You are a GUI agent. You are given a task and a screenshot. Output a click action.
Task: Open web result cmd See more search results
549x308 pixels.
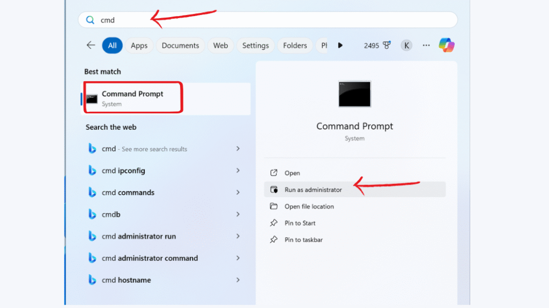(x=165, y=149)
